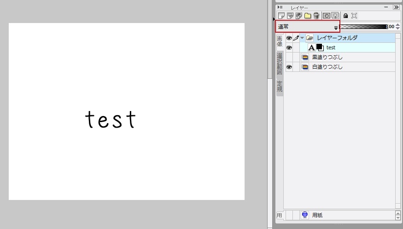Create a new layer folder with yellow folder icon
The height and width of the screenshot is (229, 403).
coord(308,16)
